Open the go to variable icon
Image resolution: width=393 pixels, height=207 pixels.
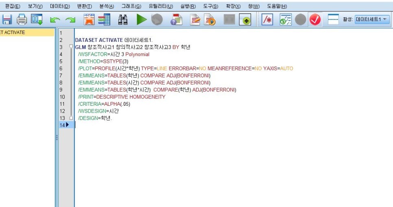(x=104, y=20)
